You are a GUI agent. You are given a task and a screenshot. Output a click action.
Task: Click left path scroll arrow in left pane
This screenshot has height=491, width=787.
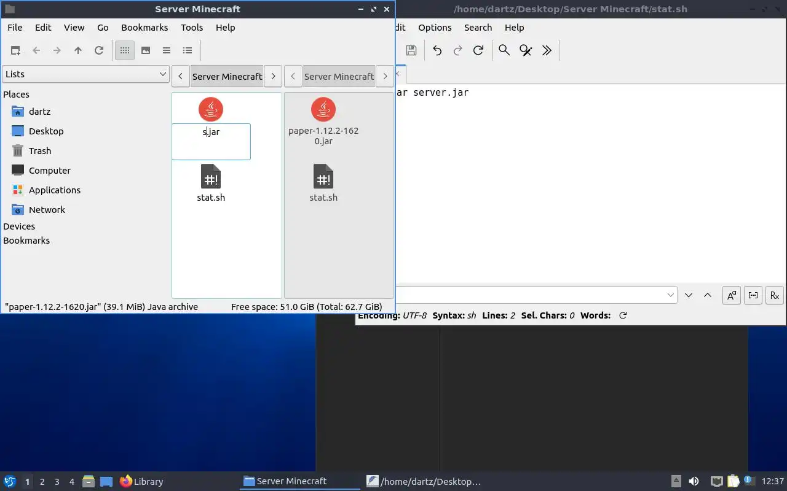click(180, 76)
